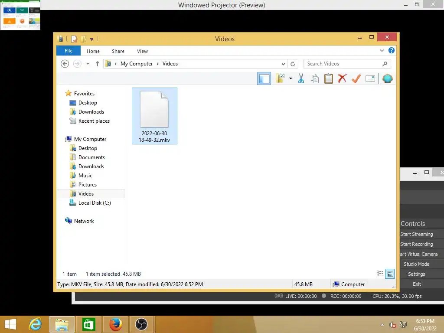The height and width of the screenshot is (333, 444).
Task: Cut the selected file with scissors icon
Action: (x=301, y=78)
